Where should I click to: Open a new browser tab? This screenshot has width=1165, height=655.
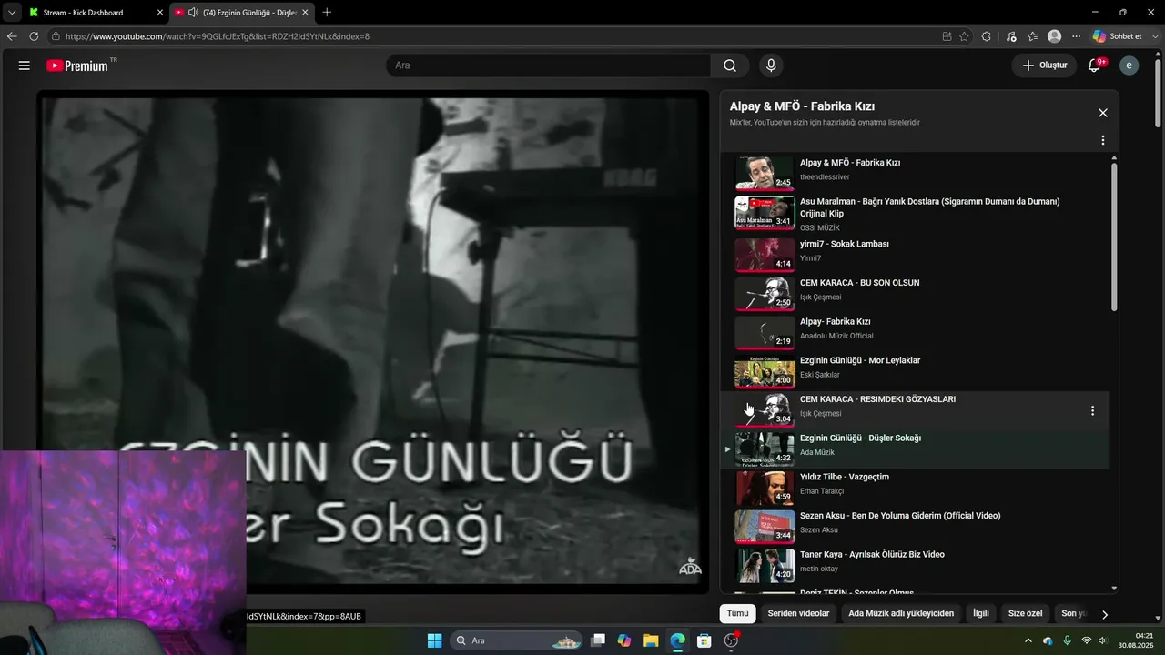[327, 12]
